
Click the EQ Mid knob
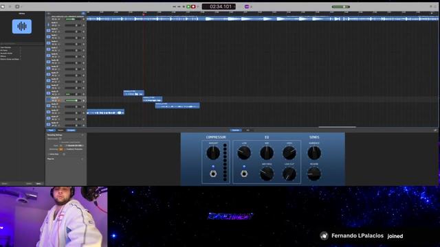(x=267, y=153)
